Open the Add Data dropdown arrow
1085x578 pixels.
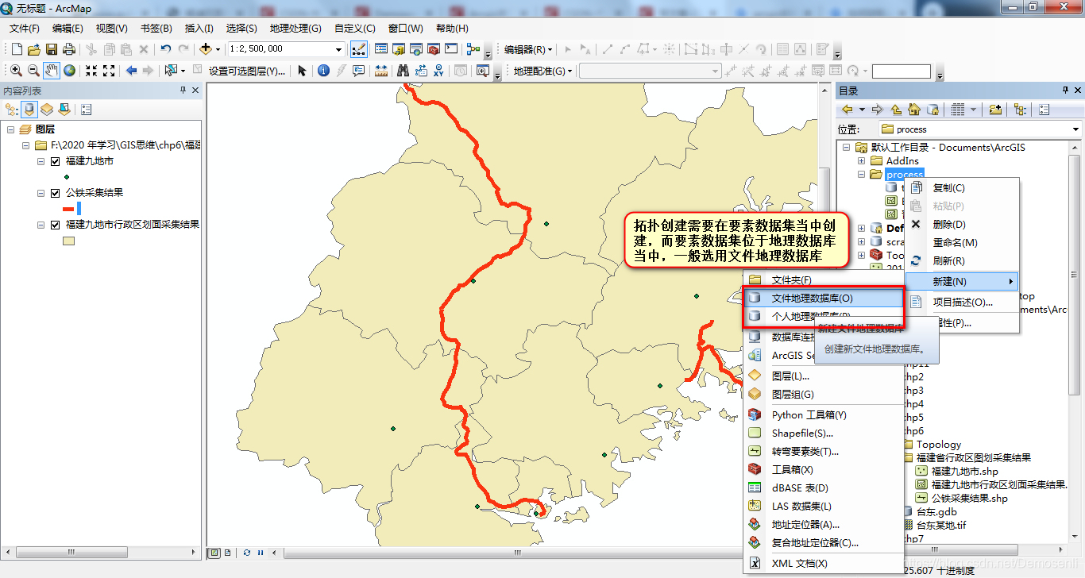click(218, 49)
